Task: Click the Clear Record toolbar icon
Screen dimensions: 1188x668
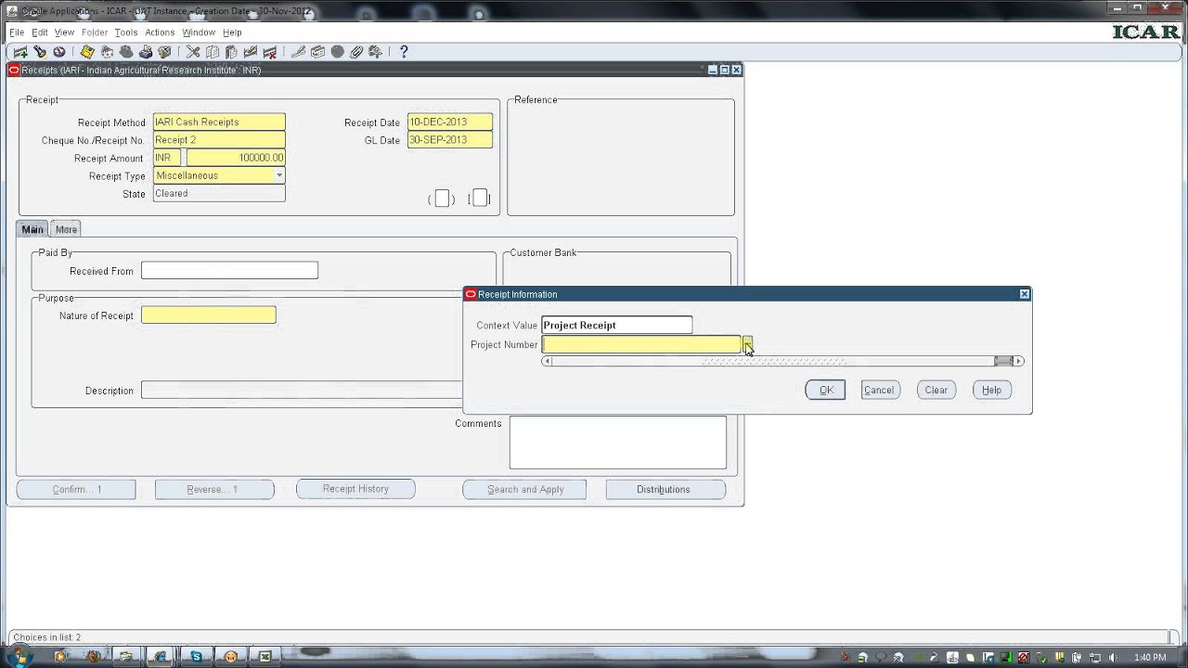Action: click(x=251, y=52)
